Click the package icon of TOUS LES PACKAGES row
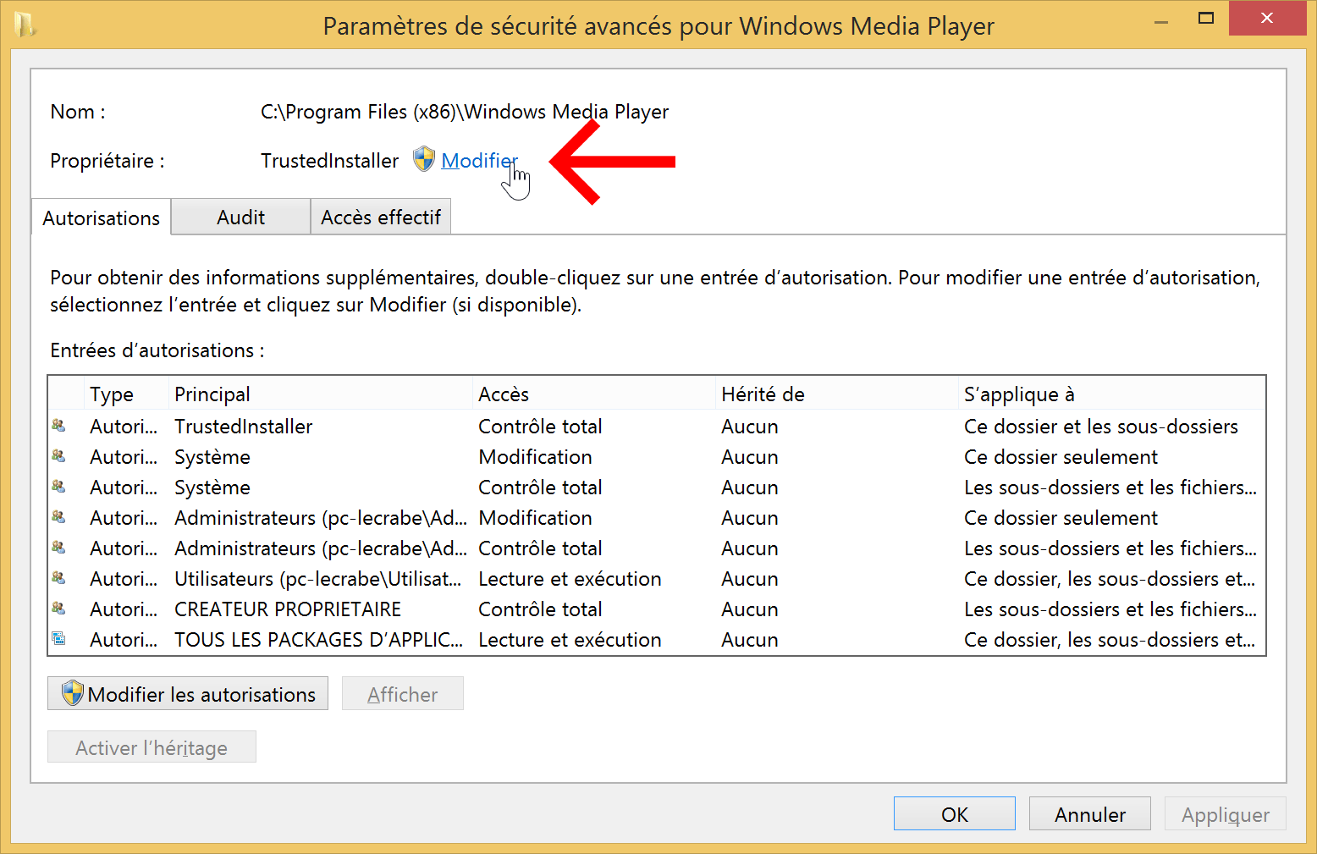This screenshot has height=854, width=1317. pos(58,639)
